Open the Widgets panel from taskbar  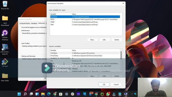click(x=37, y=94)
